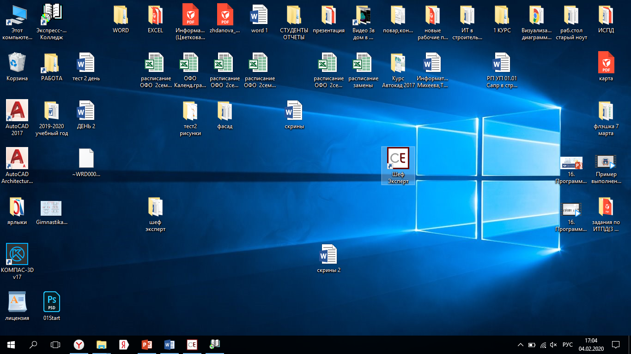Select the тест2 рисунки folder
The height and width of the screenshot is (354, 631).
pyautogui.click(x=190, y=118)
